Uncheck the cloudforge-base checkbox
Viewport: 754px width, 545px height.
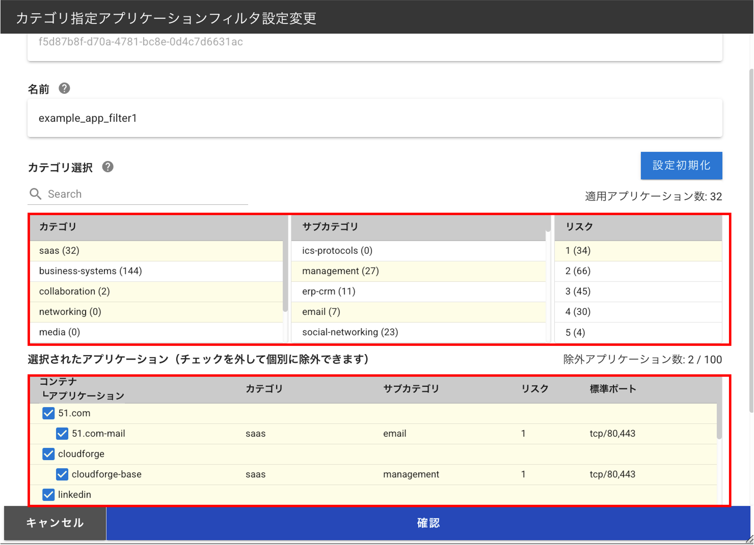pos(62,474)
